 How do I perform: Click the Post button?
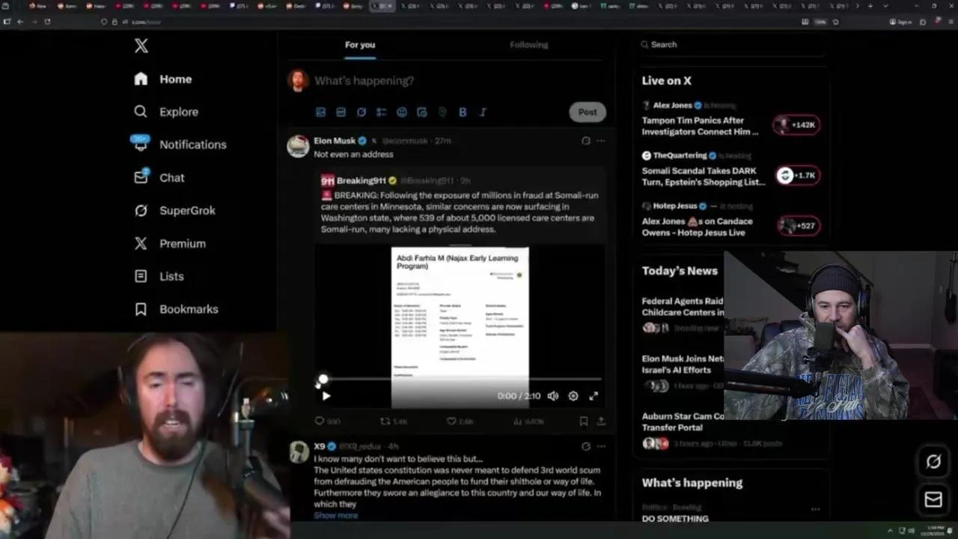pos(588,112)
